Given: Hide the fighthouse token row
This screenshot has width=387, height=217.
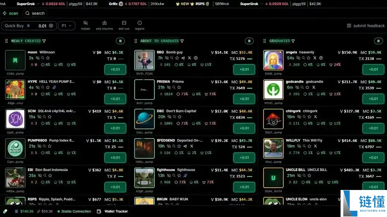Looking at the screenshot, I should coord(169,176).
